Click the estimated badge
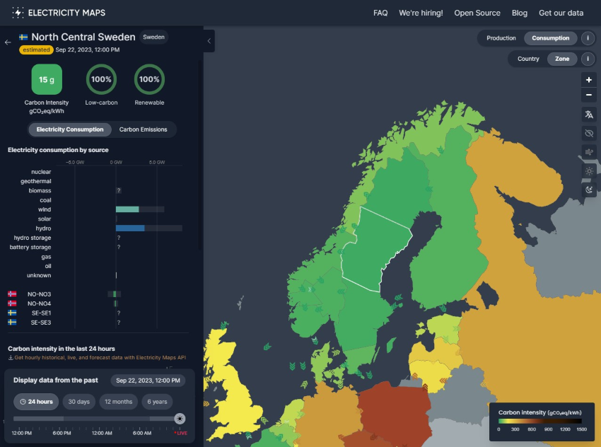The image size is (601, 447). point(36,50)
